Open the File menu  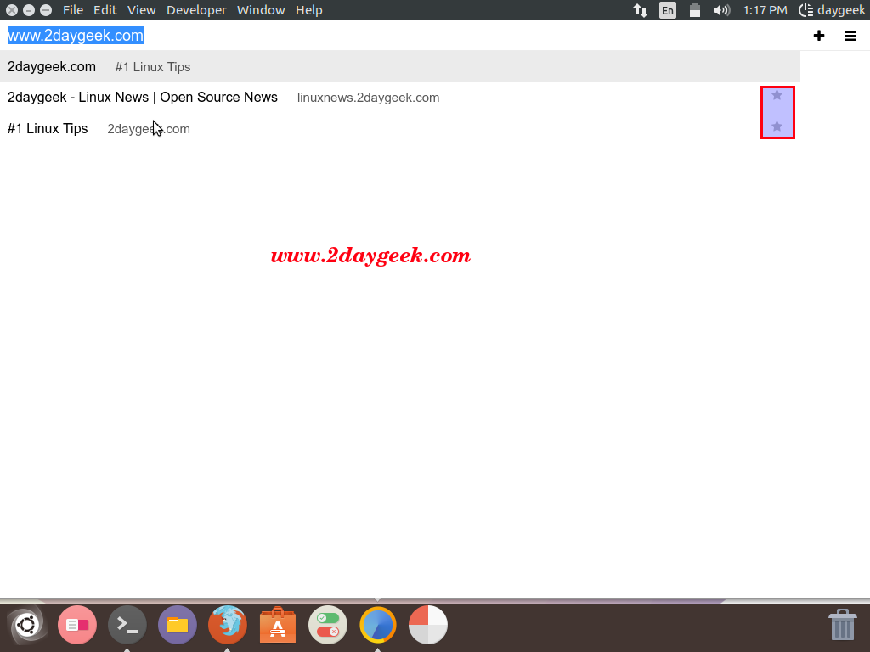[73, 10]
